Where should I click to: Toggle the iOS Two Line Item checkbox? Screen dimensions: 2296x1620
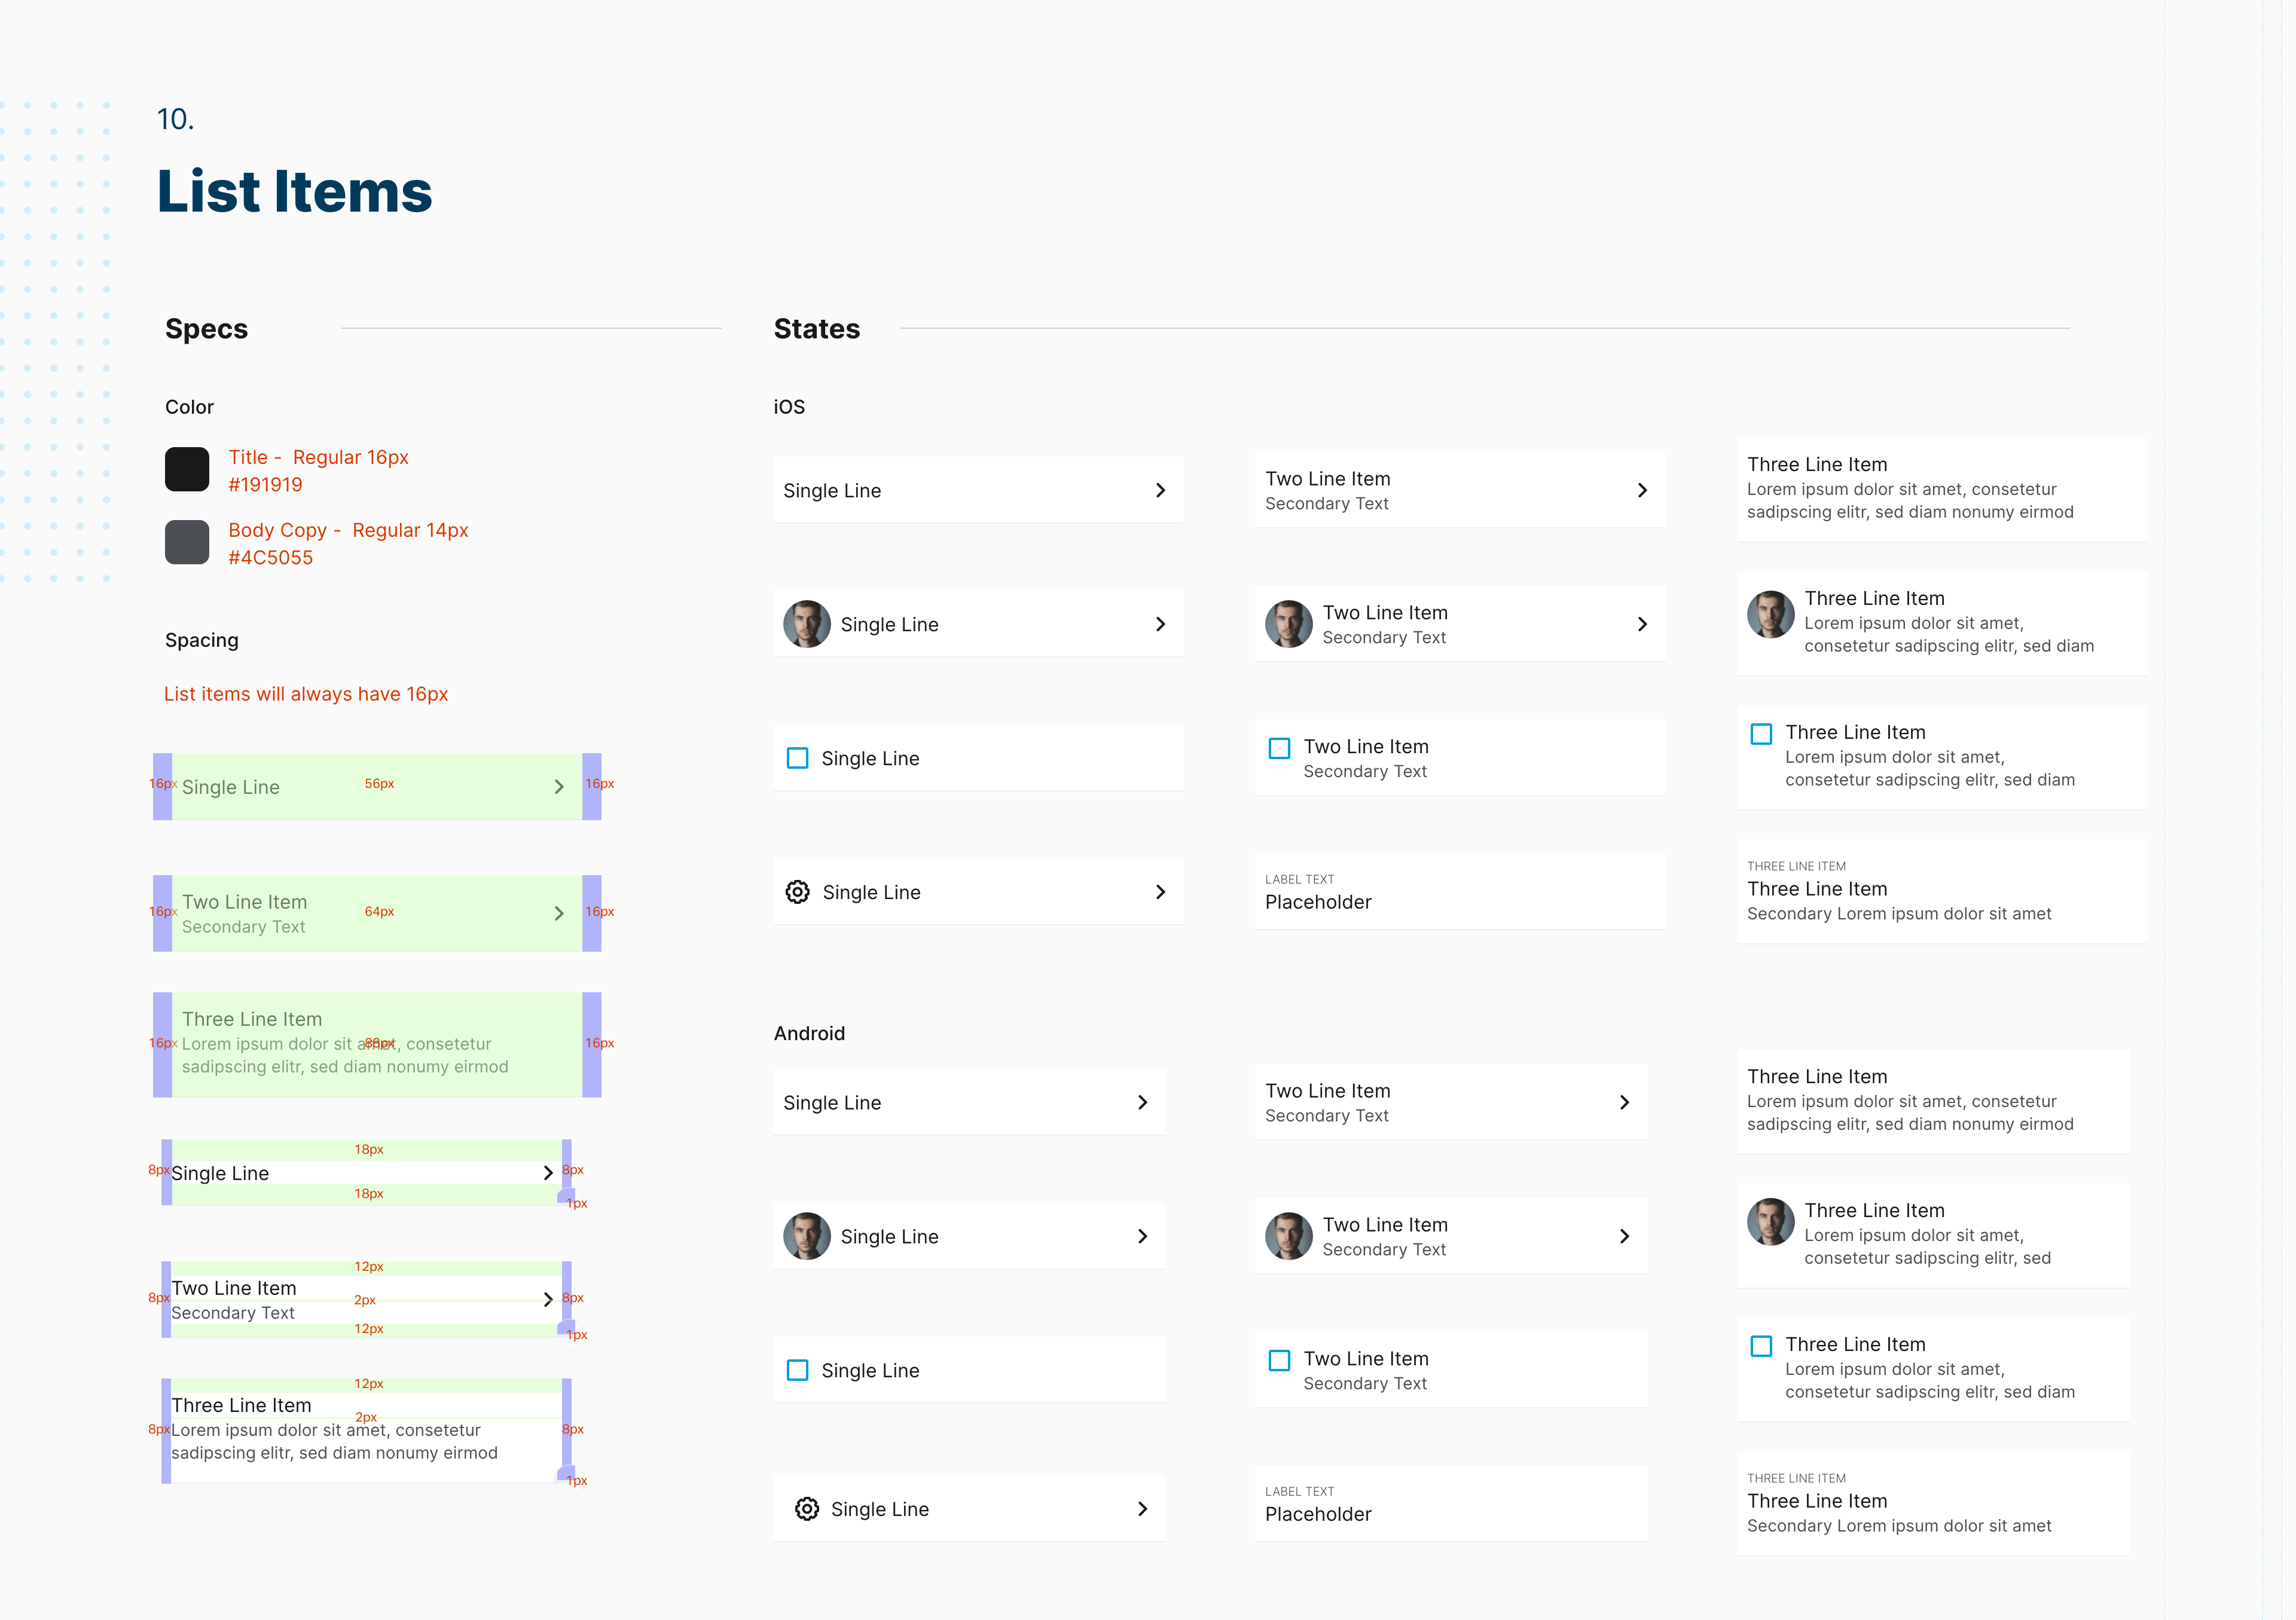(1279, 747)
